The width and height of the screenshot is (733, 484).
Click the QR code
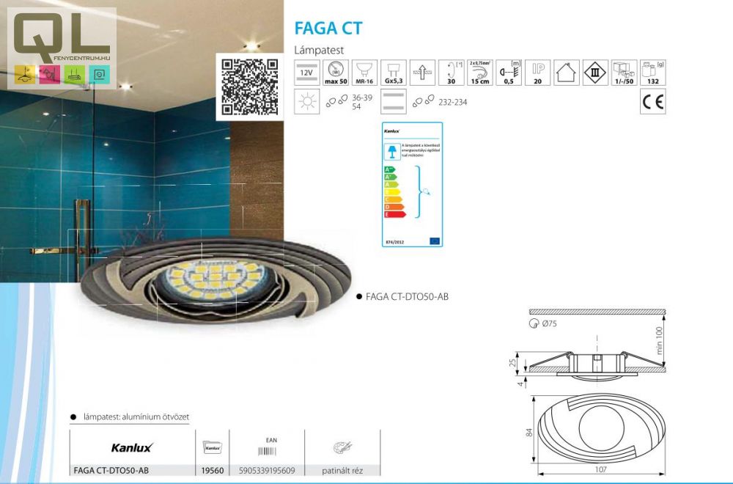pyautogui.click(x=250, y=87)
